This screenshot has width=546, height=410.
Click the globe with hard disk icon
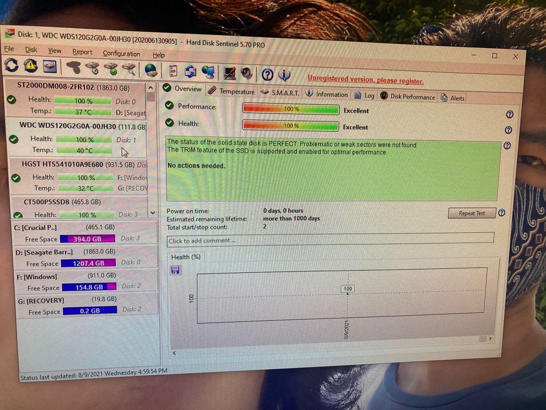pos(151,70)
